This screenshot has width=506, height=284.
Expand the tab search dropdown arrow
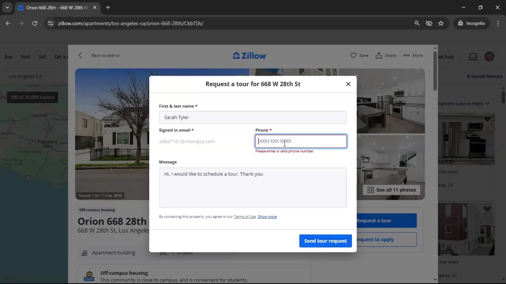click(x=7, y=7)
